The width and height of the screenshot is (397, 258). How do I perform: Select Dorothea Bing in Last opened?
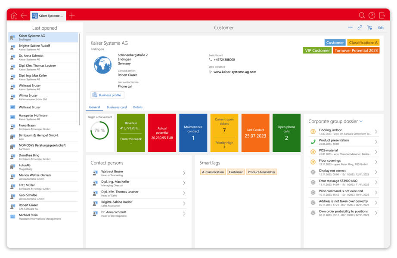[x=43, y=157]
